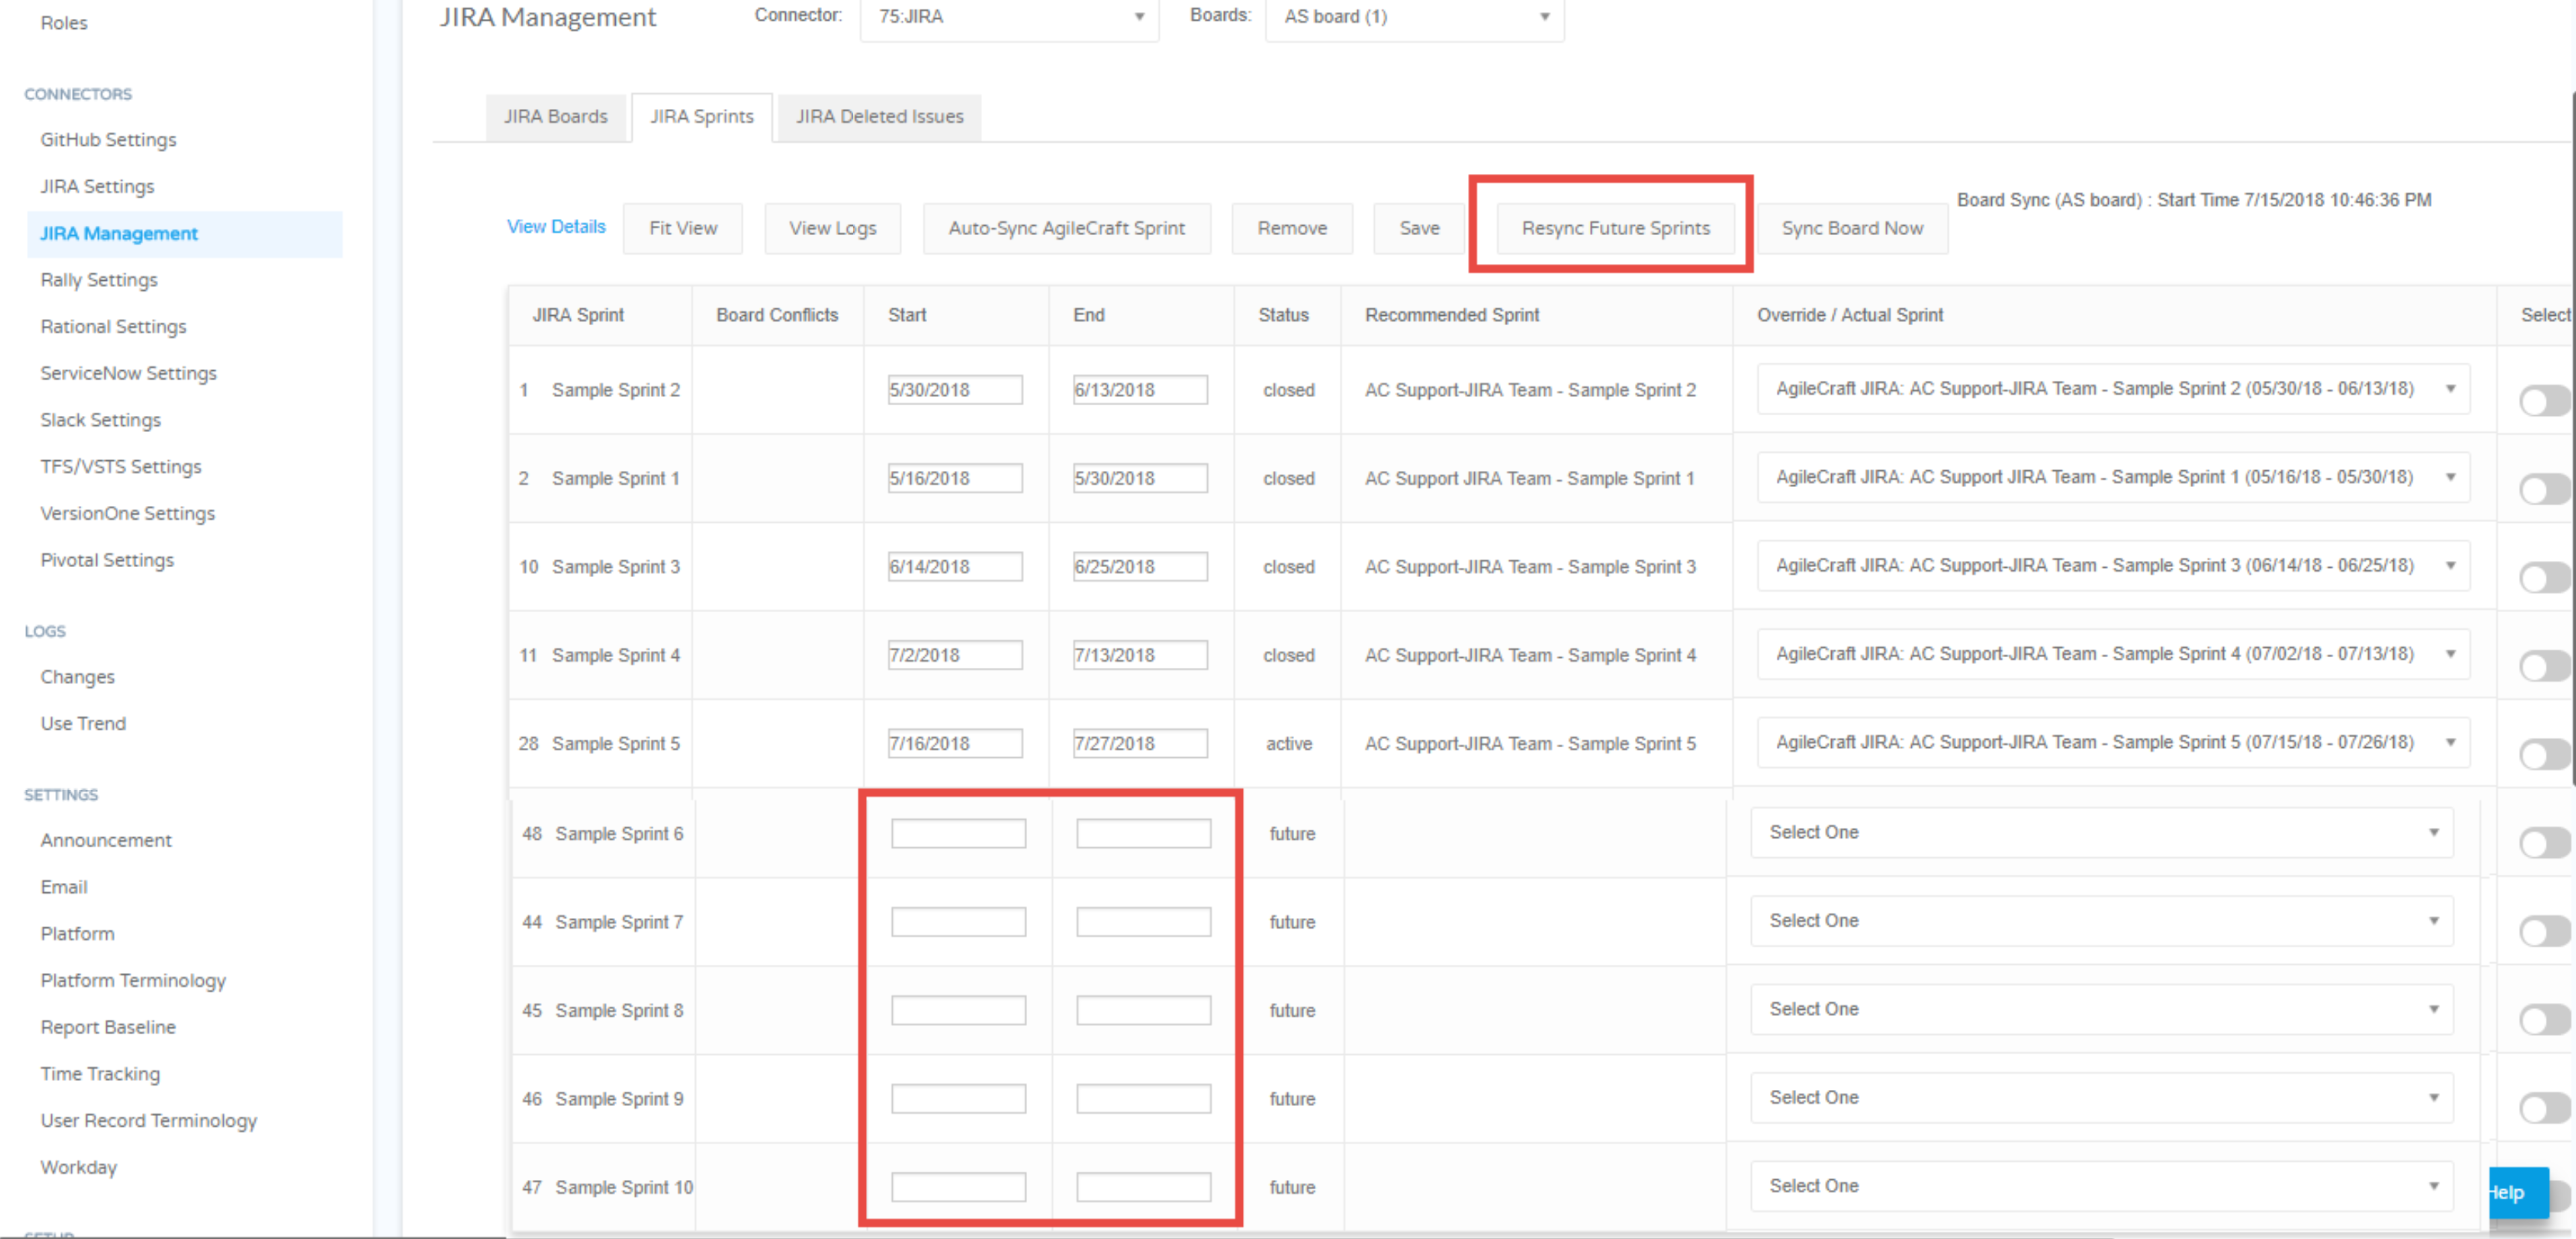Click the Resync Future Sprints button
The height and width of the screenshot is (1239, 2576).
[1615, 229]
